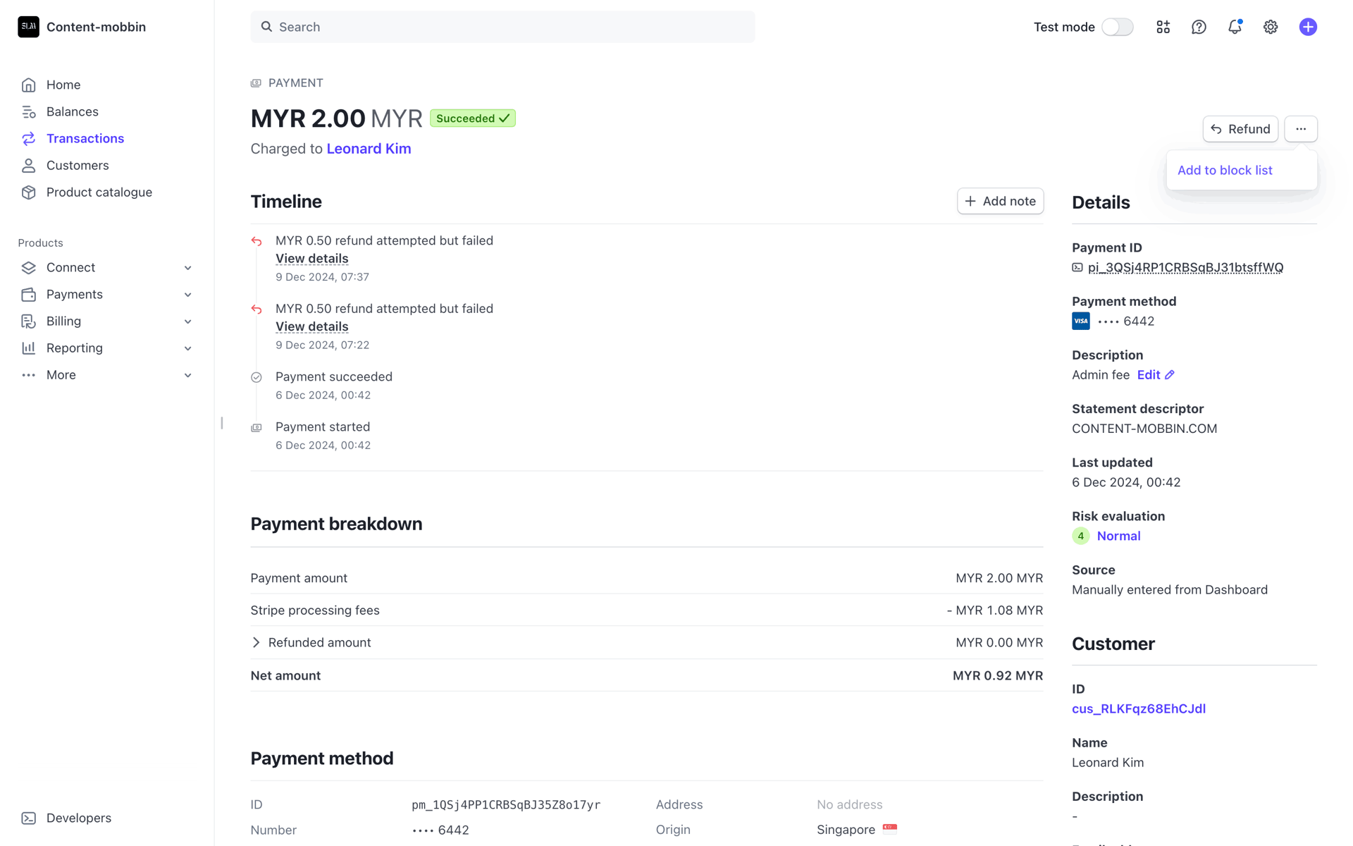The width and height of the screenshot is (1353, 846).
Task: Click the Payments wallet icon
Action: (x=28, y=294)
